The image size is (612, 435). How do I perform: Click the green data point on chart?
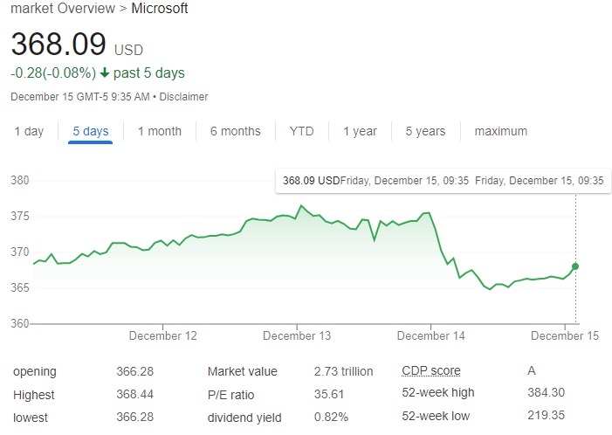coord(575,266)
